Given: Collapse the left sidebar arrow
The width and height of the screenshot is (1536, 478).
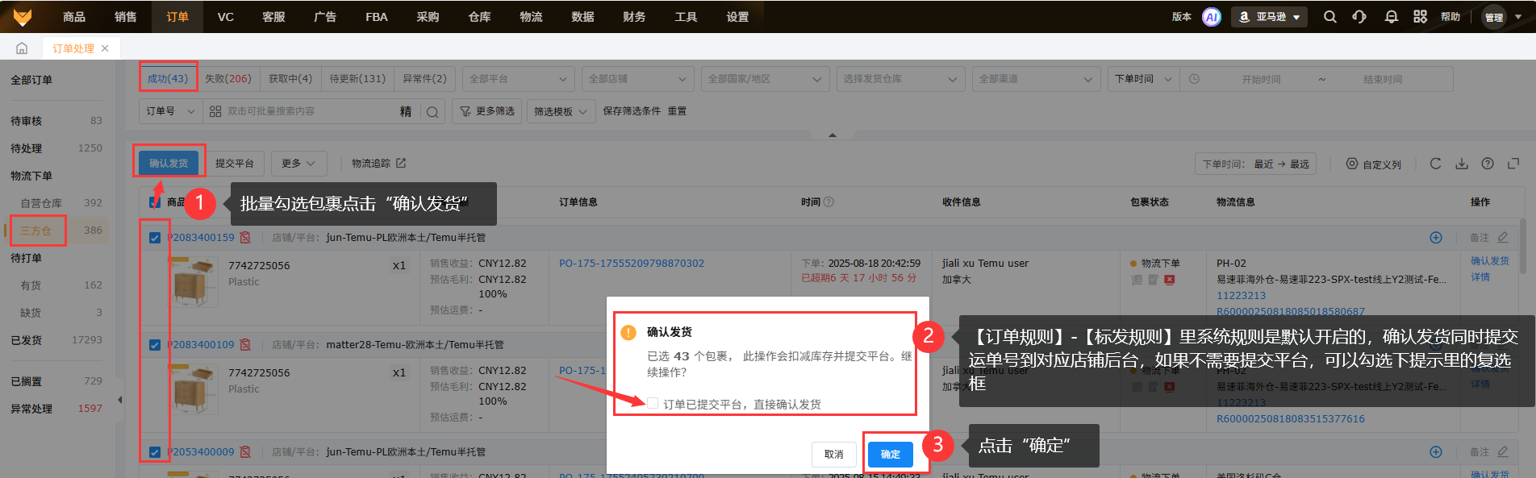Looking at the screenshot, I should pos(120,400).
